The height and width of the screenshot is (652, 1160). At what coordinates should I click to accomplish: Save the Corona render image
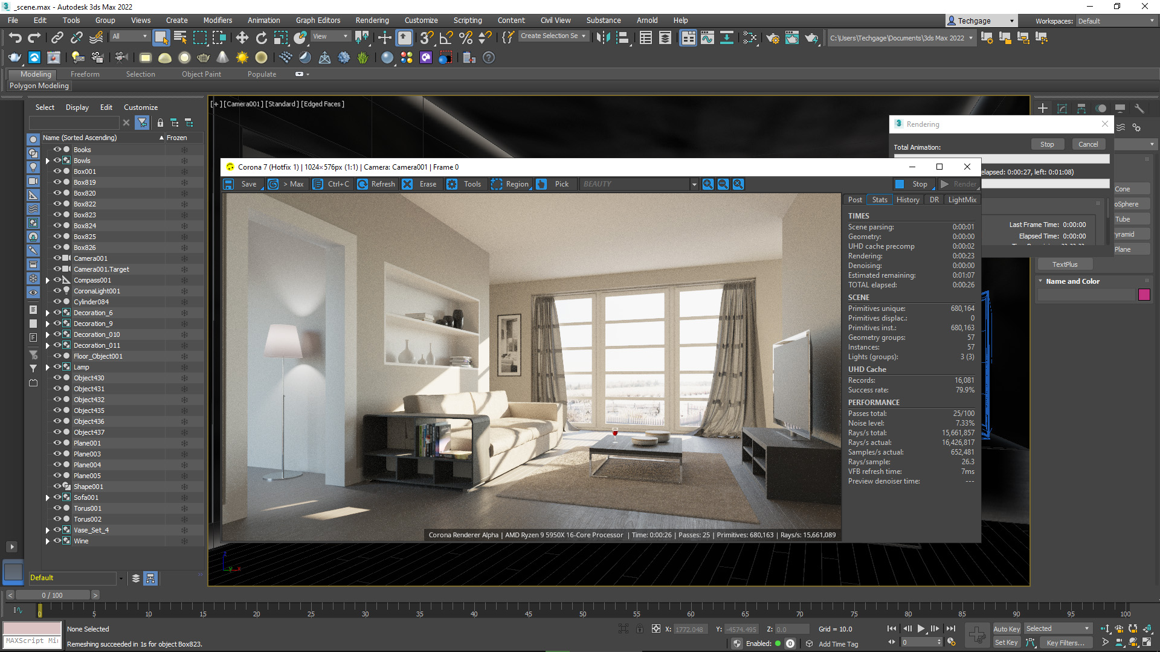pos(241,184)
